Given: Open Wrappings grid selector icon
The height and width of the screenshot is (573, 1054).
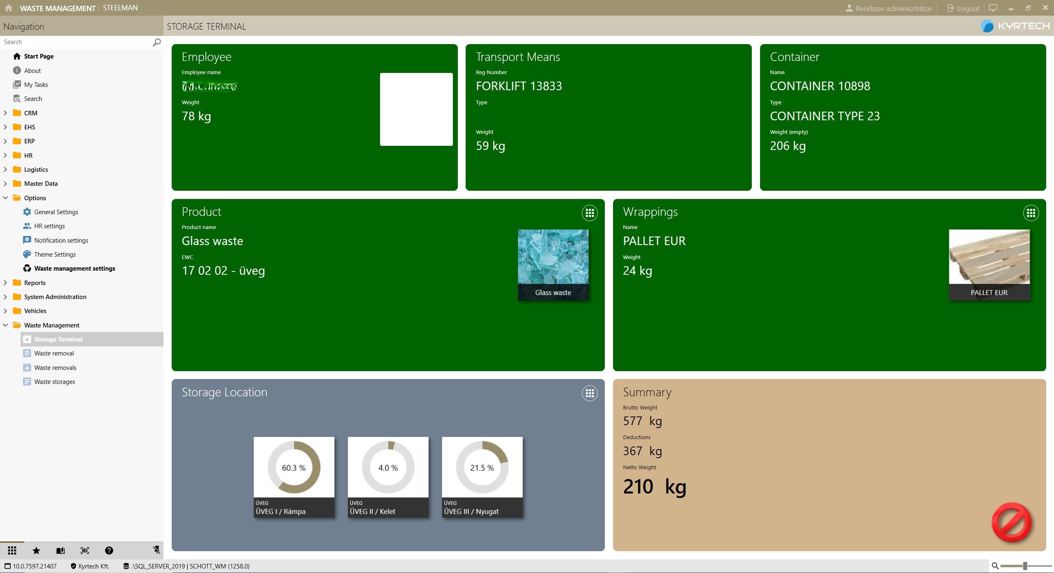Looking at the screenshot, I should [1031, 213].
